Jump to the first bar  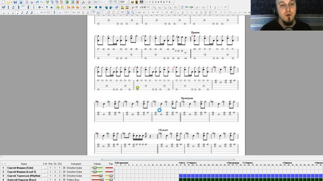pos(96,7)
